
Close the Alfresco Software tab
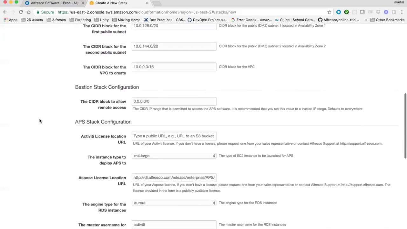point(83,3)
